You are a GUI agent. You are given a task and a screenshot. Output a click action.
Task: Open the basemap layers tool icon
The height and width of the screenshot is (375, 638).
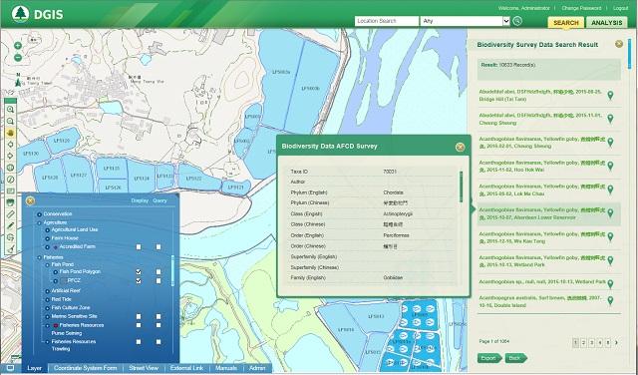pyautogui.click(x=11, y=202)
